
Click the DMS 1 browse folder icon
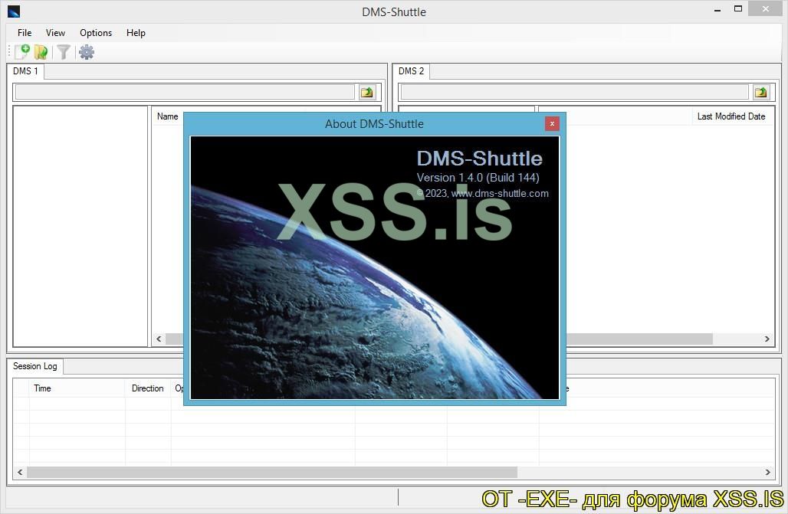(x=367, y=92)
